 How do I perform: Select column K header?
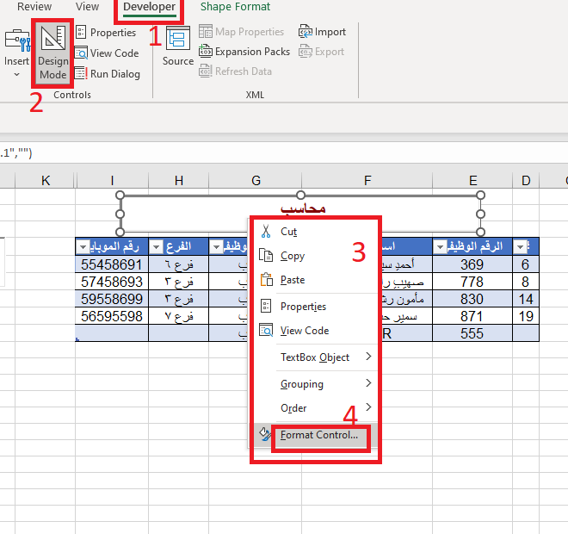[x=46, y=180]
